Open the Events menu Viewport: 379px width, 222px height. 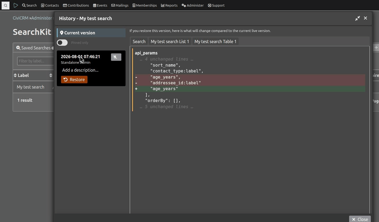(x=100, y=5)
